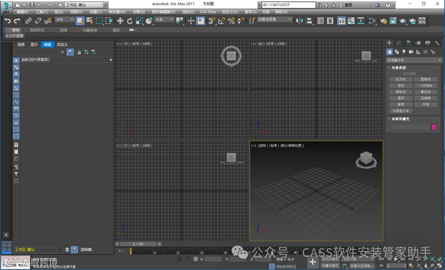Switch to 显示 tab in Scene Explorer

34,44
